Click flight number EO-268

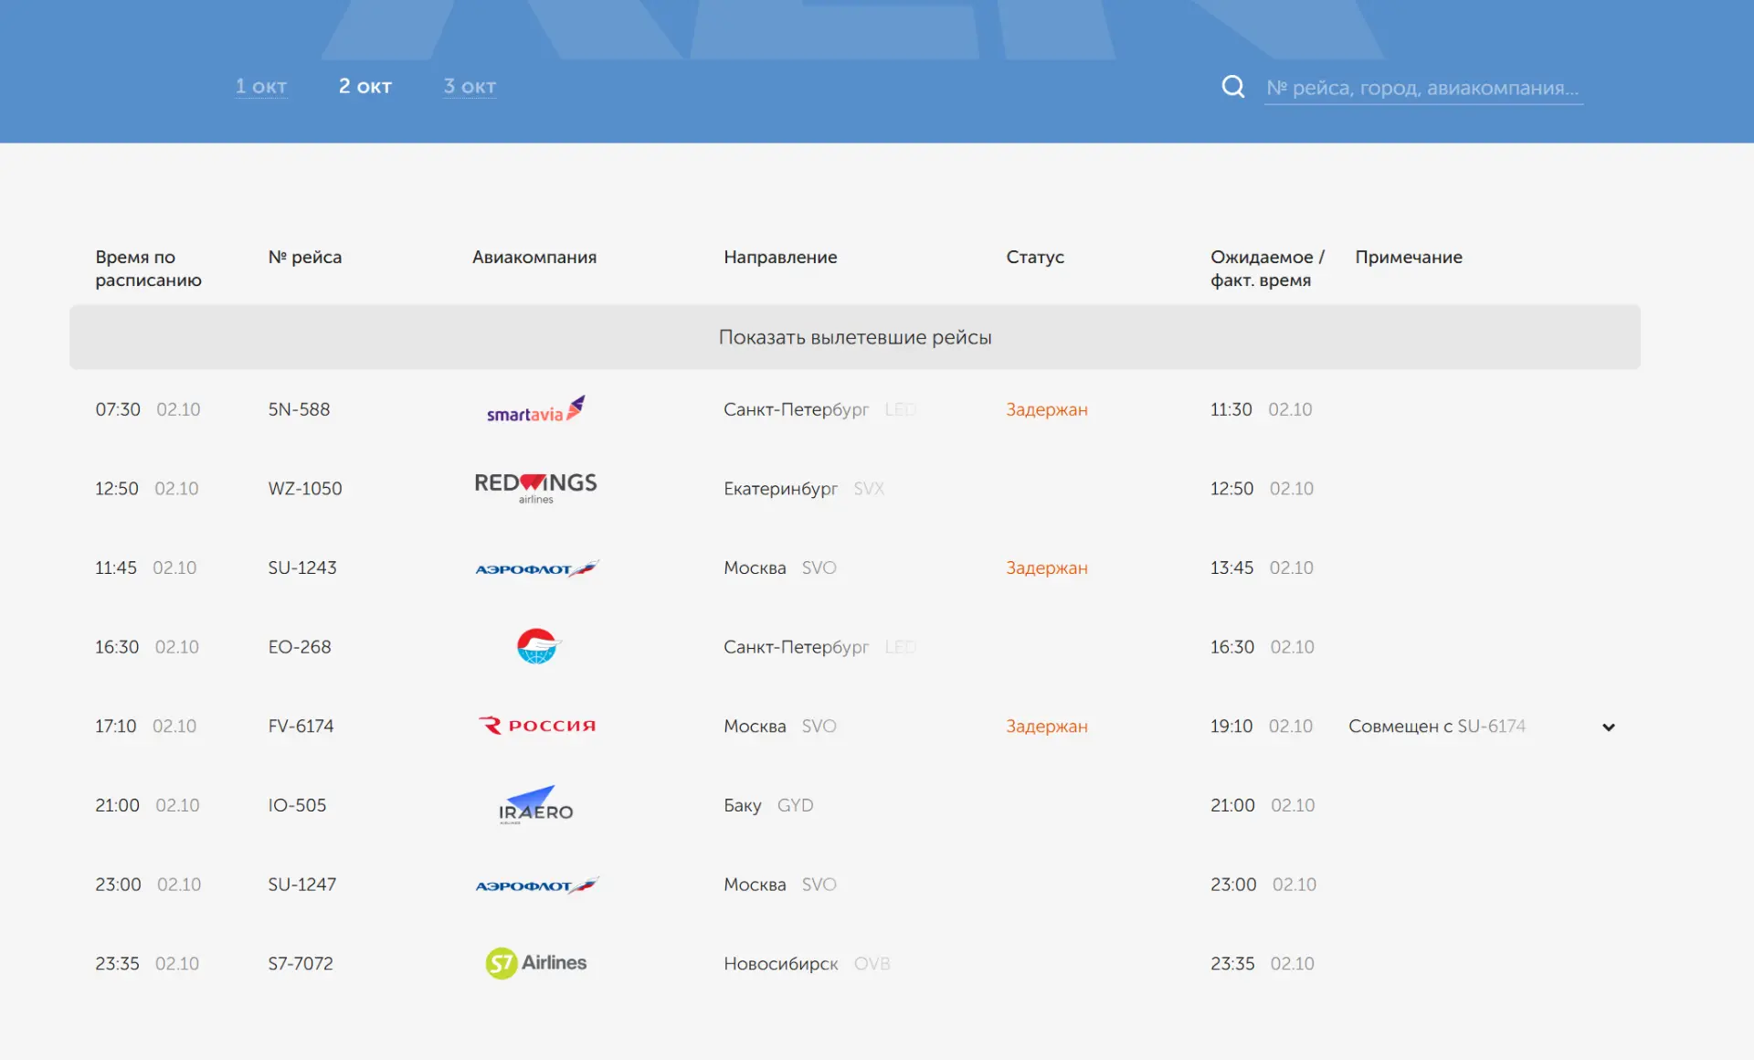coord(300,647)
